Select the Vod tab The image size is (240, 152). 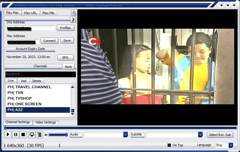(x=23, y=81)
